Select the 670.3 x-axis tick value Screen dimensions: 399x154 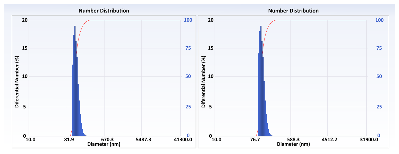tap(108, 140)
